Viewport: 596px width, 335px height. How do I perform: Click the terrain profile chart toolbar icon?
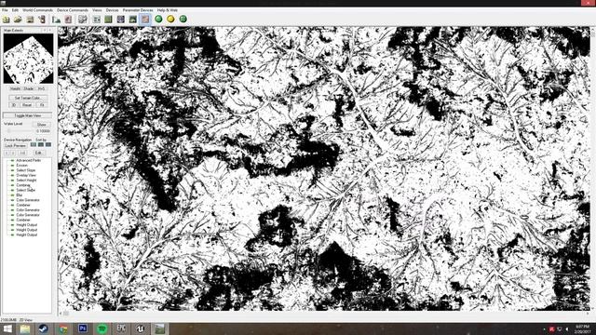click(x=57, y=19)
